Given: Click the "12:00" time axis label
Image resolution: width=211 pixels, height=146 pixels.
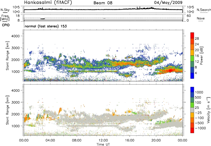Looking at the screenshot, I should [103, 140].
